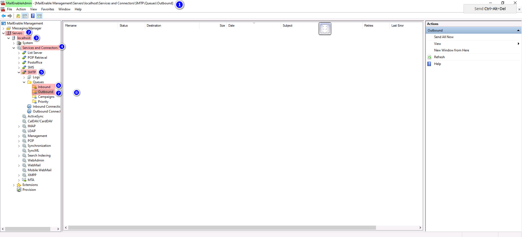
Task: Toggle the Show/Hide Console Tree button
Action: coord(25,16)
